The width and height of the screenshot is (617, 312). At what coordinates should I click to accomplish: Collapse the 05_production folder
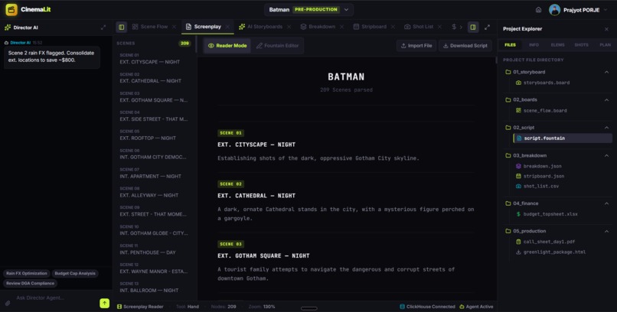[x=606, y=232]
